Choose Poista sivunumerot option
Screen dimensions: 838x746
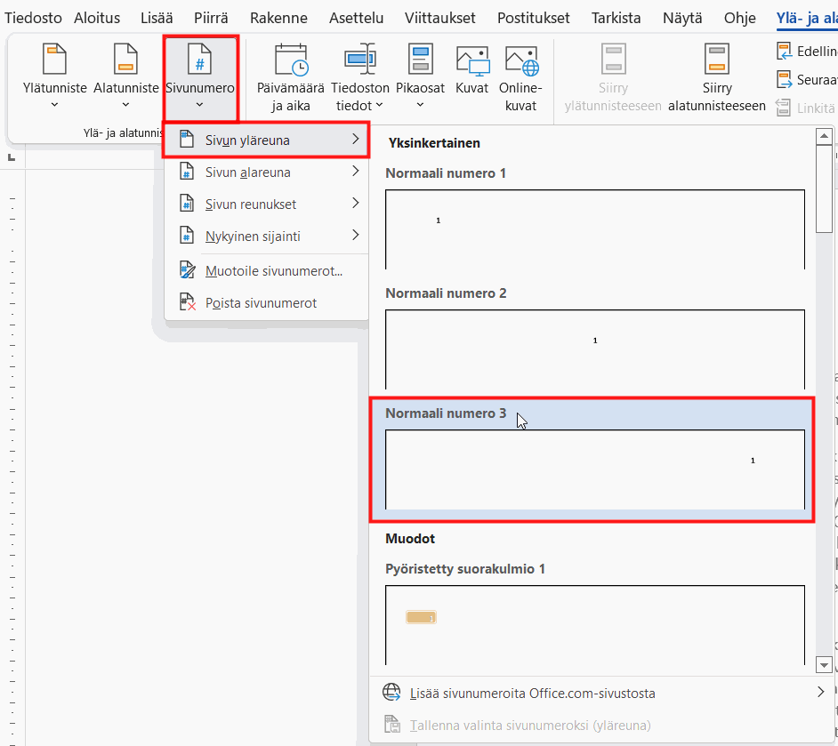[x=266, y=303]
